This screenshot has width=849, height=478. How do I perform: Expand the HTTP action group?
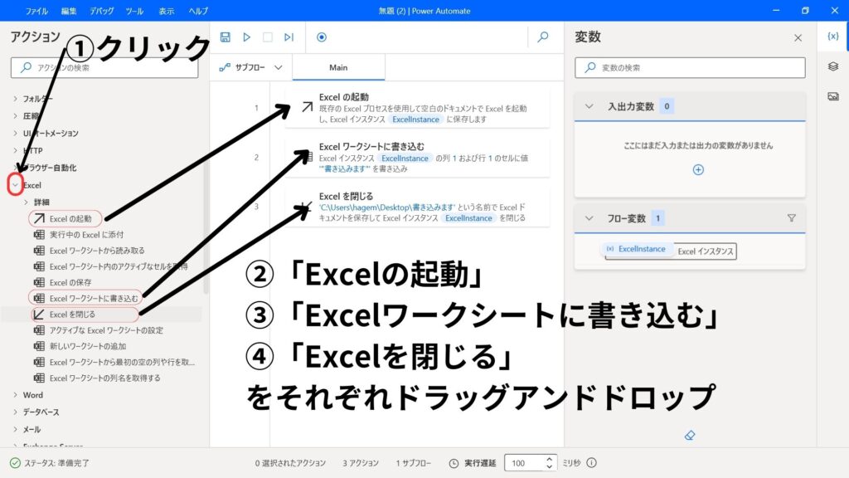[15, 150]
